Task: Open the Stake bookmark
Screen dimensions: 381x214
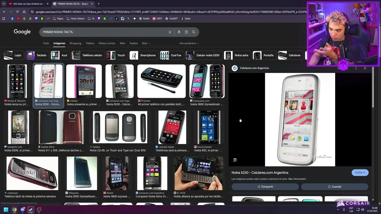Action: [185, 18]
